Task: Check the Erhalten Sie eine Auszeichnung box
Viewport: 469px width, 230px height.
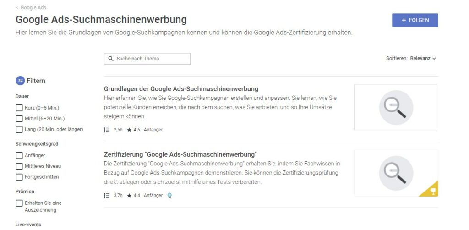Action: click(19, 203)
